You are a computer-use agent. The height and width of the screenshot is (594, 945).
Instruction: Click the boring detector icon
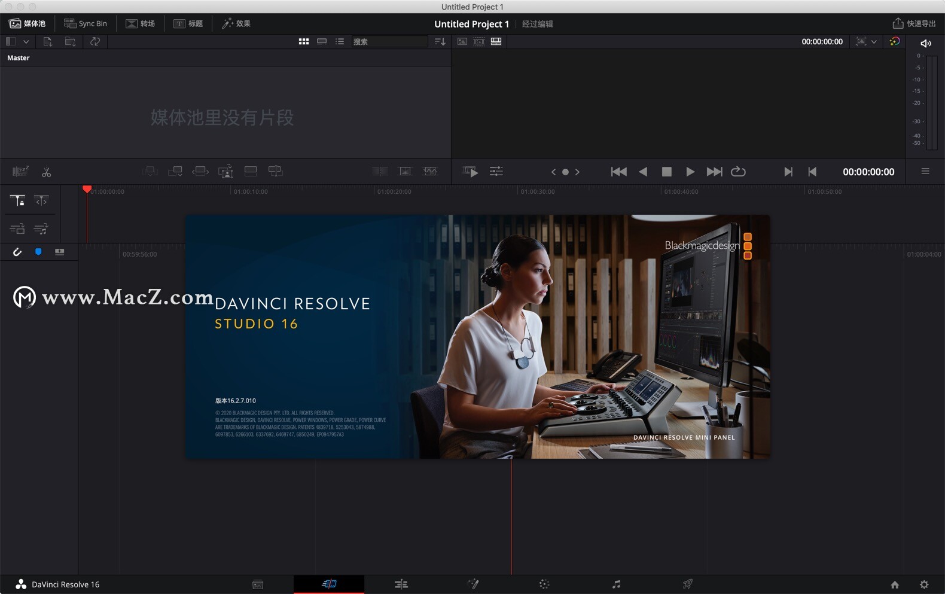coord(20,172)
